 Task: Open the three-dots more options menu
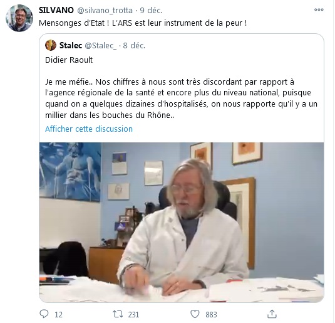[x=319, y=9]
